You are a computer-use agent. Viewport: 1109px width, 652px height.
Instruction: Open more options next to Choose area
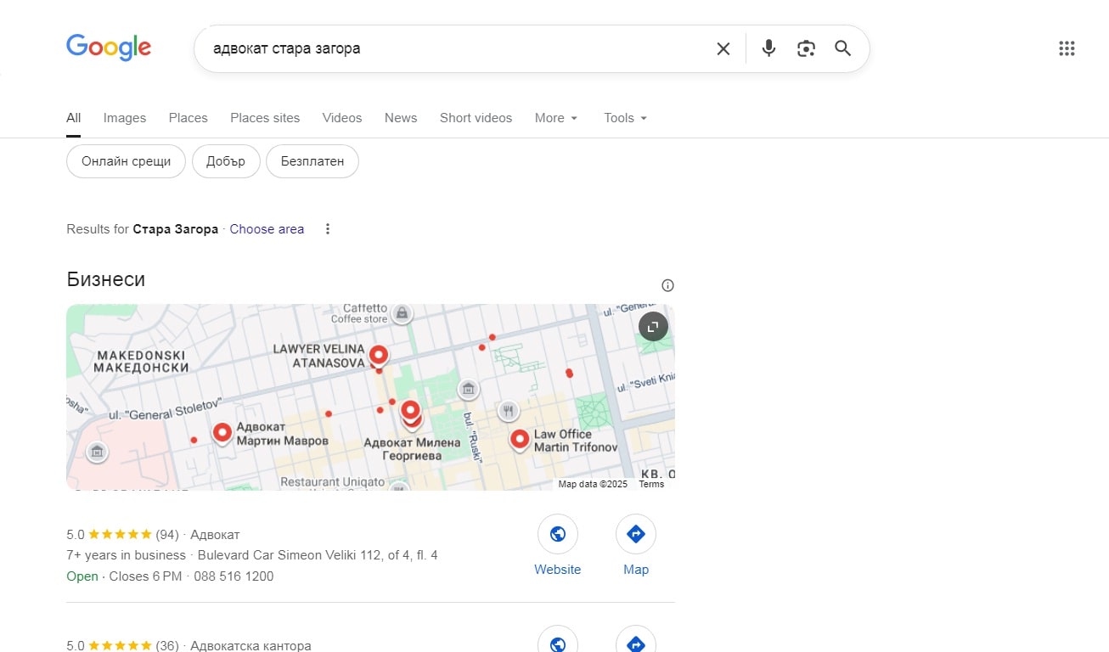[328, 229]
